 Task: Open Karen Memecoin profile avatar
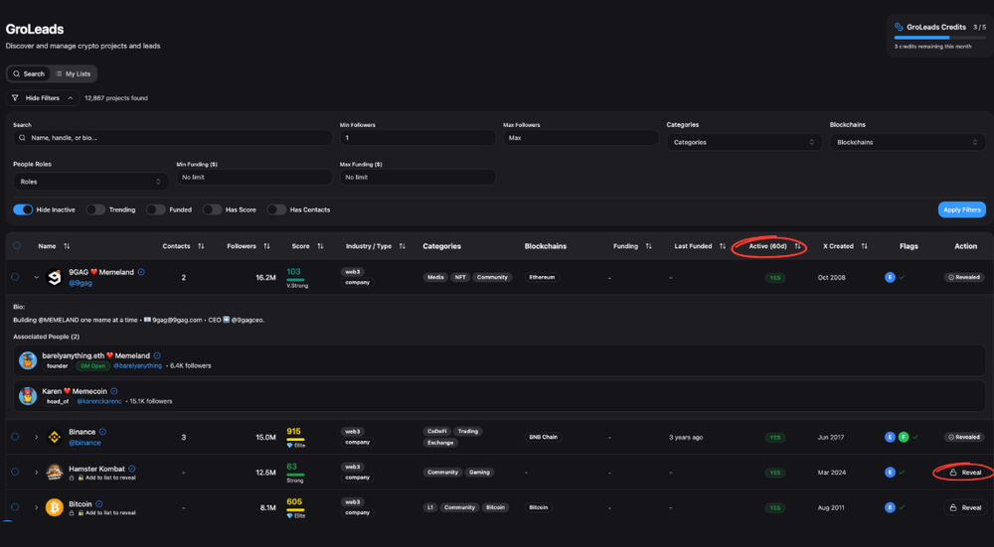tap(27, 396)
